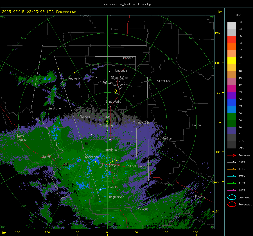Click the Innisfail label on map
This screenshot has width=253, height=236.
[113, 102]
